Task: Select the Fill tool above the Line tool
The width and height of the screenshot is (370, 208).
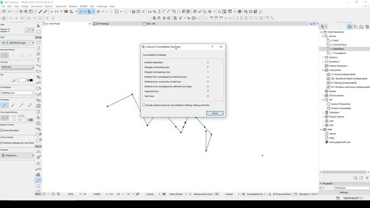Action: pyautogui.click(x=38, y=174)
